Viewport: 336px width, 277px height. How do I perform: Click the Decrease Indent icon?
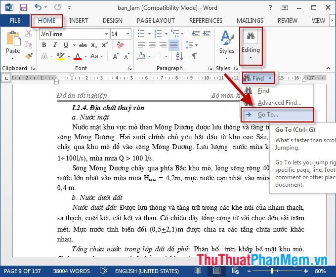click(196, 34)
